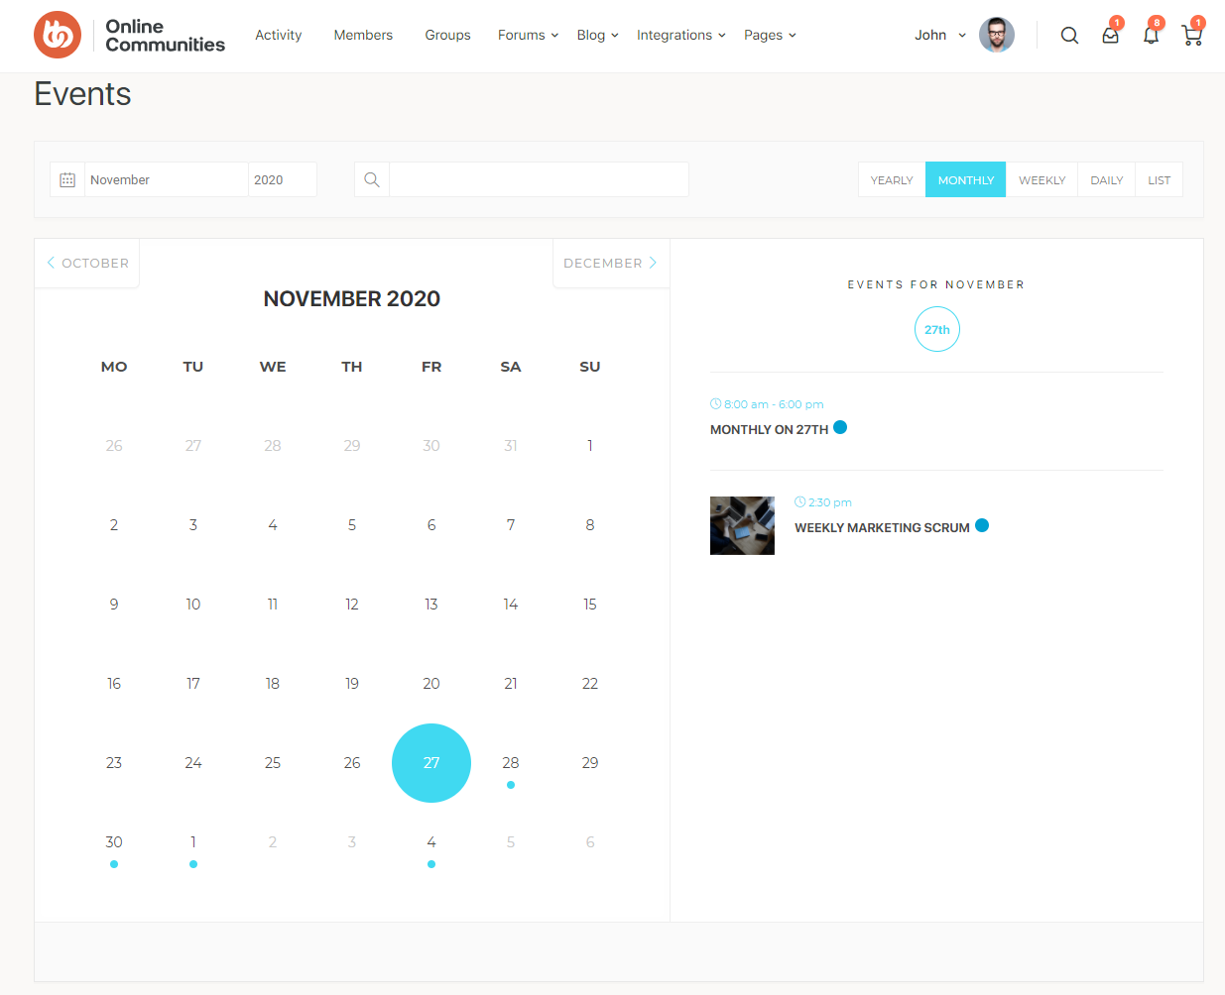Screen dimensions: 1225x995
Task: Click the clock icon next to 2:30 pm
Action: (x=798, y=501)
